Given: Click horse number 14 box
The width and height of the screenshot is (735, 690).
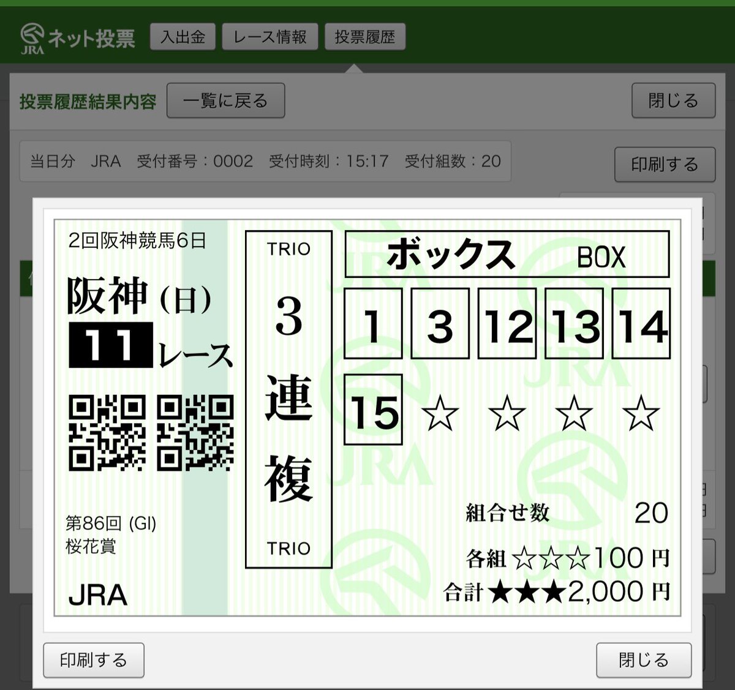Looking at the screenshot, I should click(641, 323).
